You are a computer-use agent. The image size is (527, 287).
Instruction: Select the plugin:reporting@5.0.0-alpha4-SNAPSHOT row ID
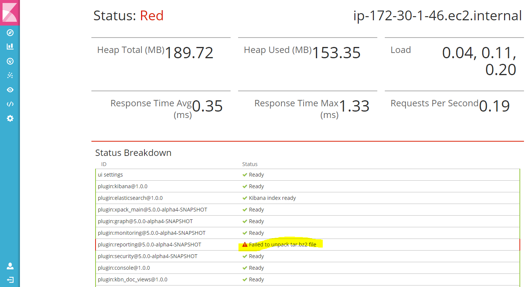pos(149,245)
